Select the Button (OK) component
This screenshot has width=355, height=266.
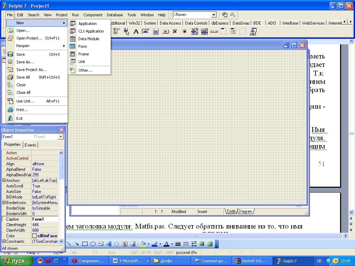[165, 32]
